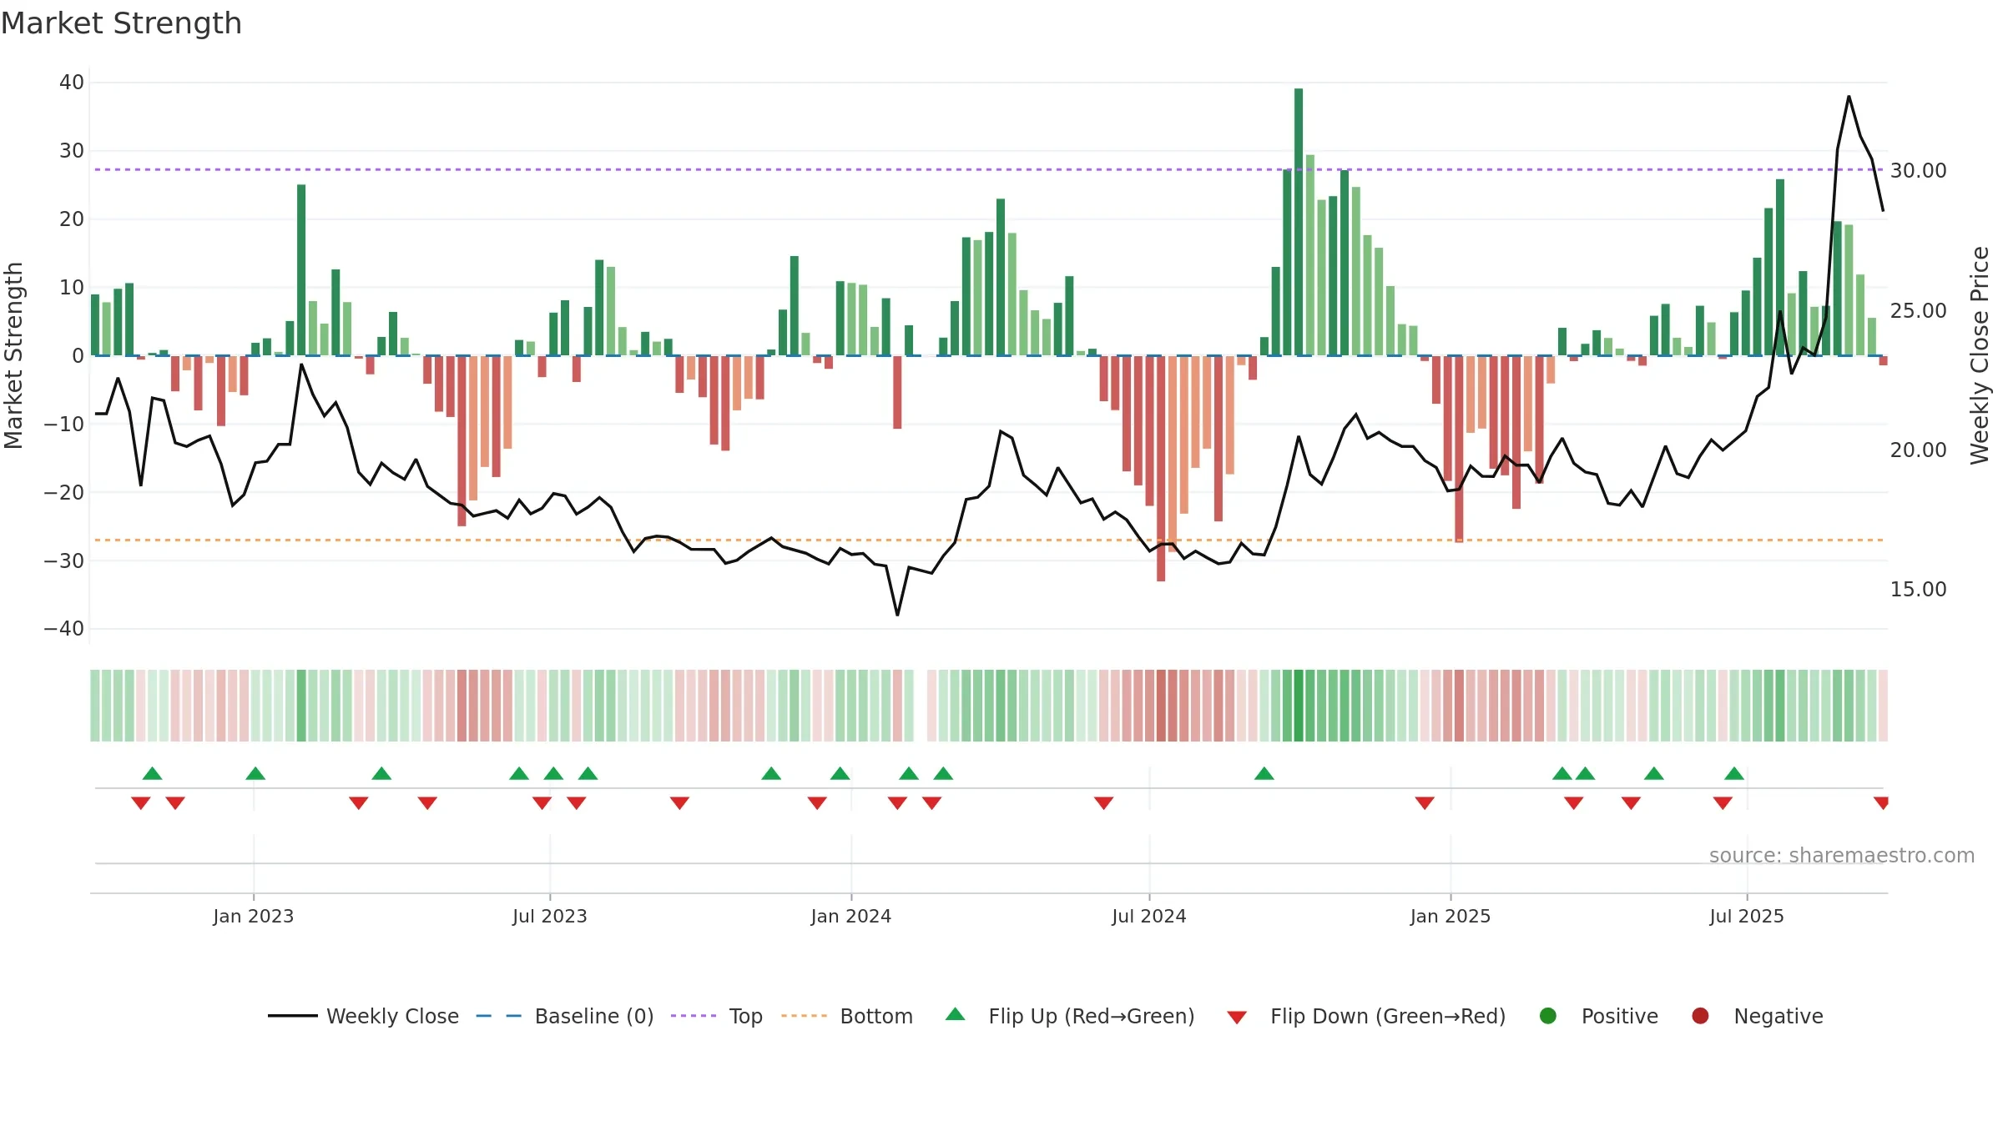2003x1126 pixels.
Task: Hide the Bottom threshold legend entry
Action: [847, 1016]
